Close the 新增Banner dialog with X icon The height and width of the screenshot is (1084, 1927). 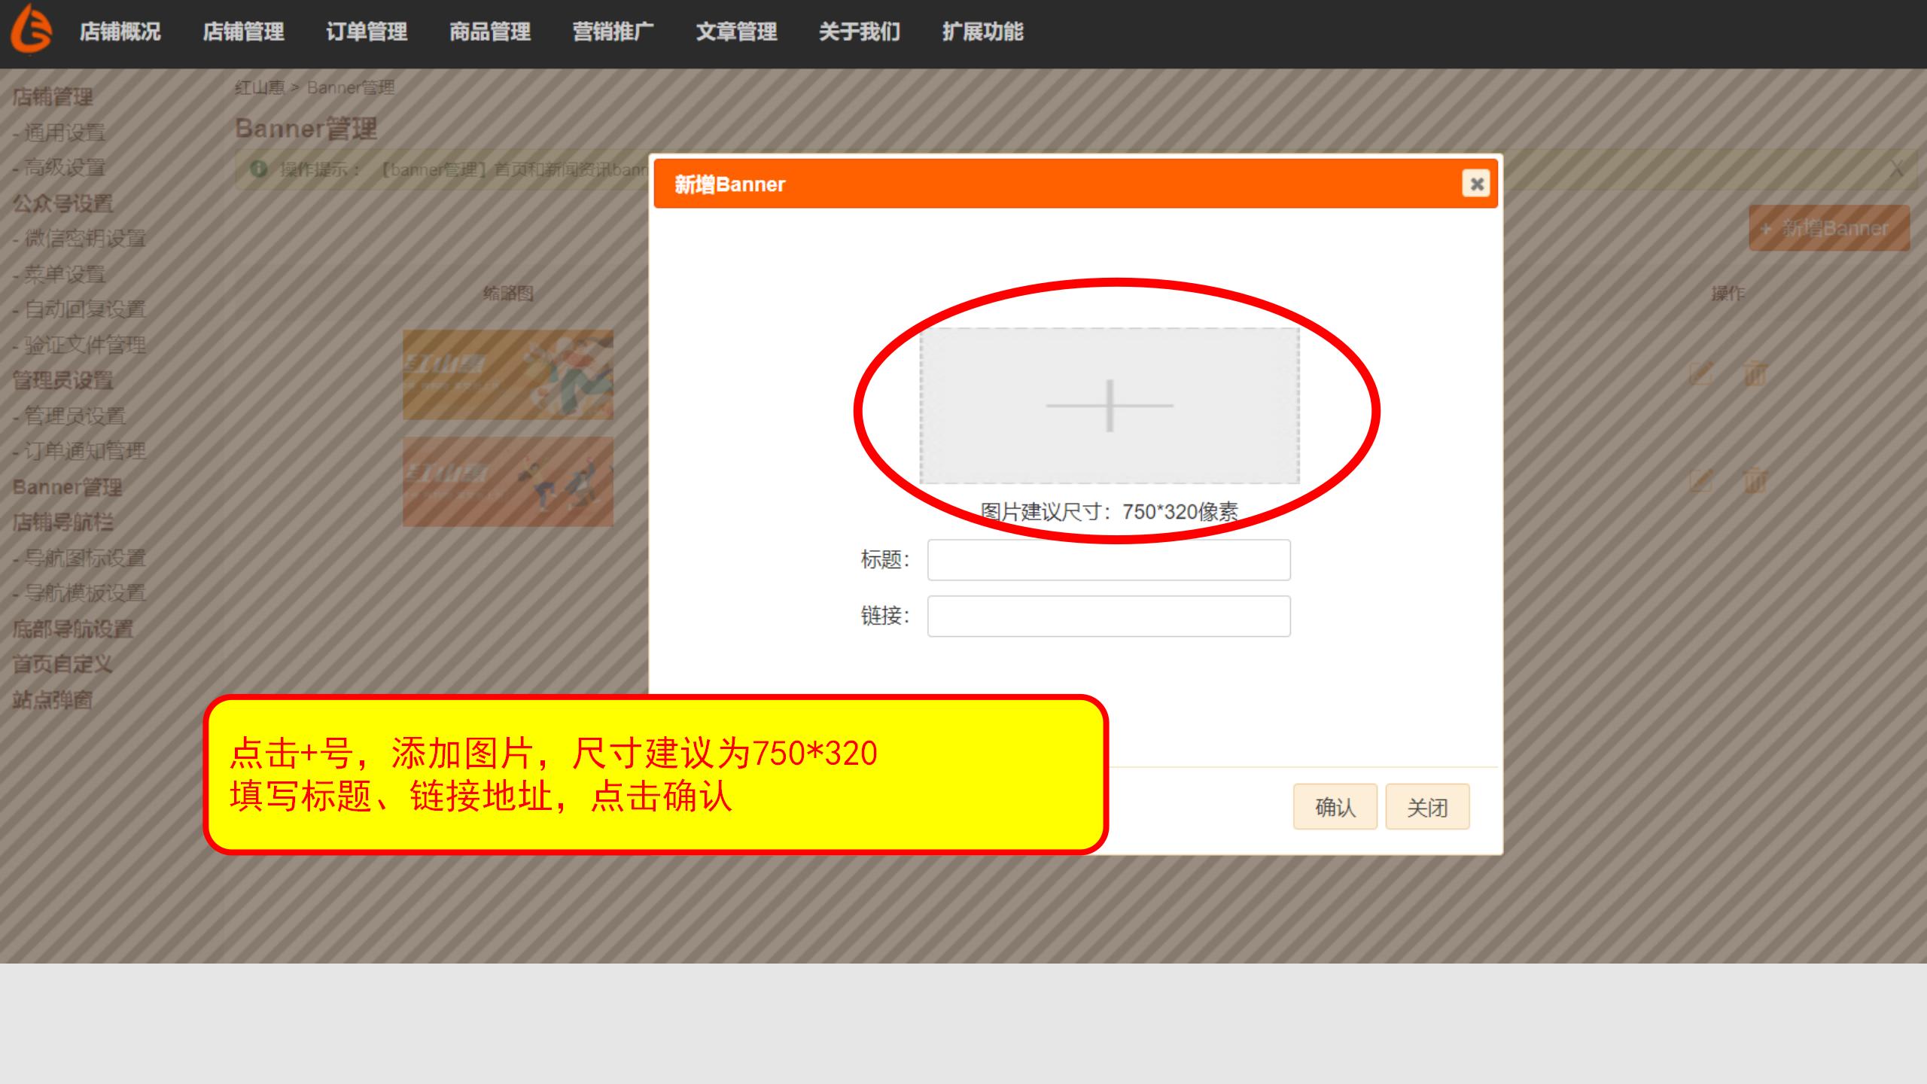pyautogui.click(x=1476, y=183)
